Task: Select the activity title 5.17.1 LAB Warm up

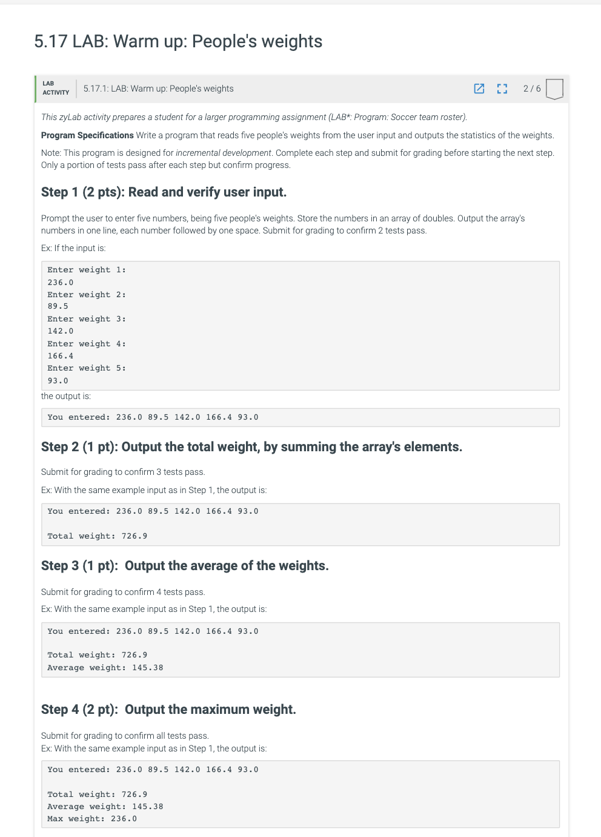Action: 158,89
